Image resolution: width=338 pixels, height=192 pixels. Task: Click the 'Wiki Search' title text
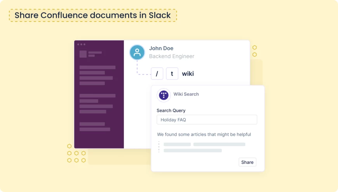pos(186,94)
